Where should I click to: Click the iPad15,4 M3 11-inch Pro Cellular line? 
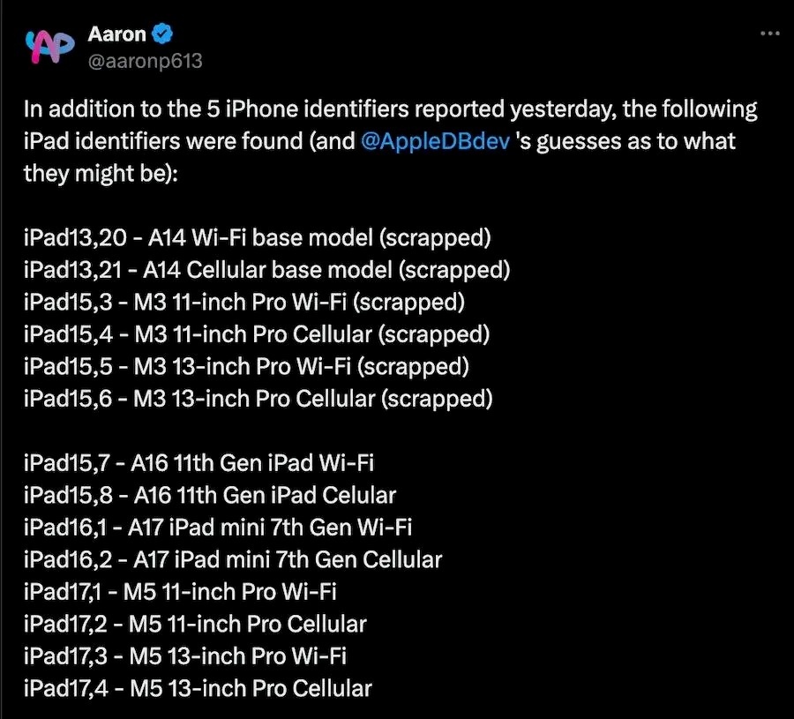coord(257,333)
